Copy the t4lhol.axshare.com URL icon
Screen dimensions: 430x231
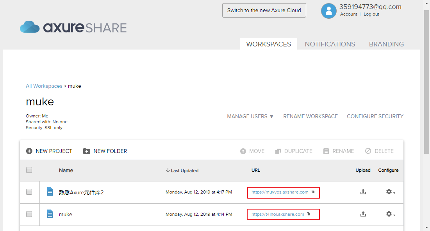[x=308, y=214]
